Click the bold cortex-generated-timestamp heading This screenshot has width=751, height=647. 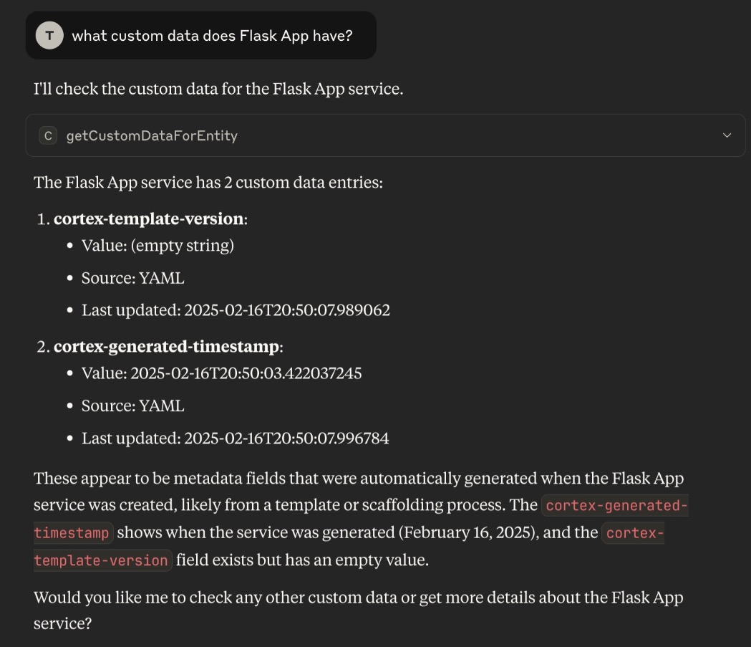[166, 347]
